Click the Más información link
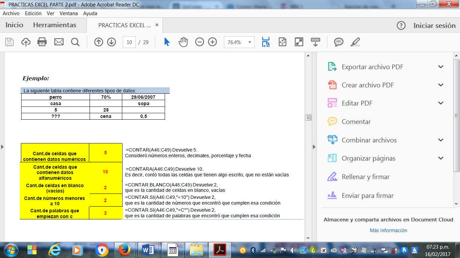 (388, 230)
